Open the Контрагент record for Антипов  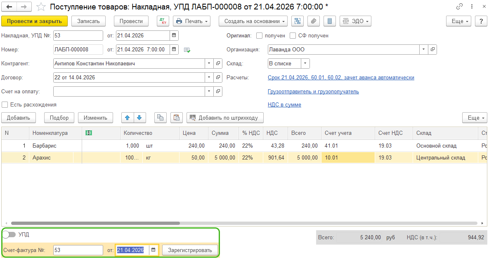218,63
